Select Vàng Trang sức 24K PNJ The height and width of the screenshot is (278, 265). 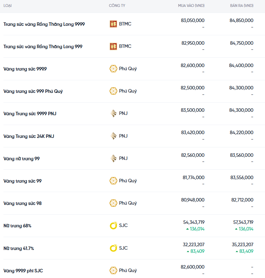pos(29,136)
